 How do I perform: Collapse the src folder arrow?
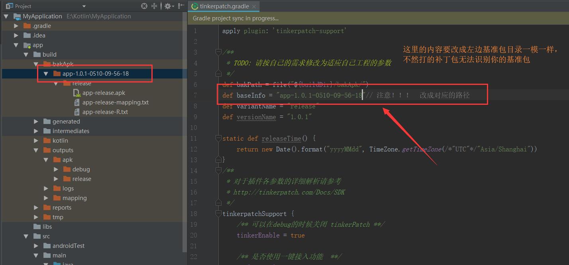coord(26,236)
